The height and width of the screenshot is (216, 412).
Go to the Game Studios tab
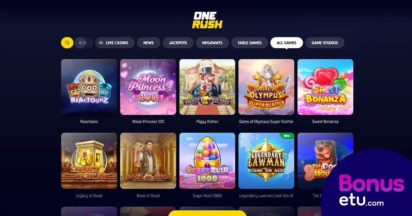tap(324, 43)
